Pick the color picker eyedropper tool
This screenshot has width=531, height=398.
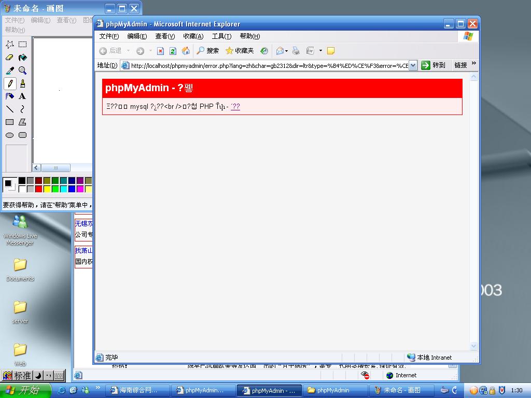[x=10, y=70]
